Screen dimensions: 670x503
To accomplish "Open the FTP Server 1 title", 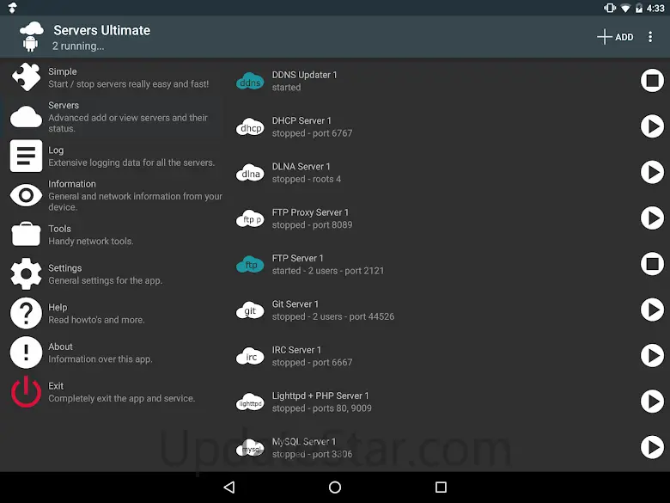I will tap(297, 258).
